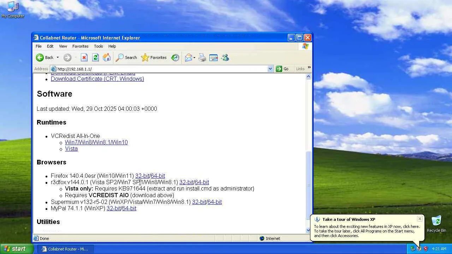Select the Recycle Bin desktop icon

pos(436,224)
